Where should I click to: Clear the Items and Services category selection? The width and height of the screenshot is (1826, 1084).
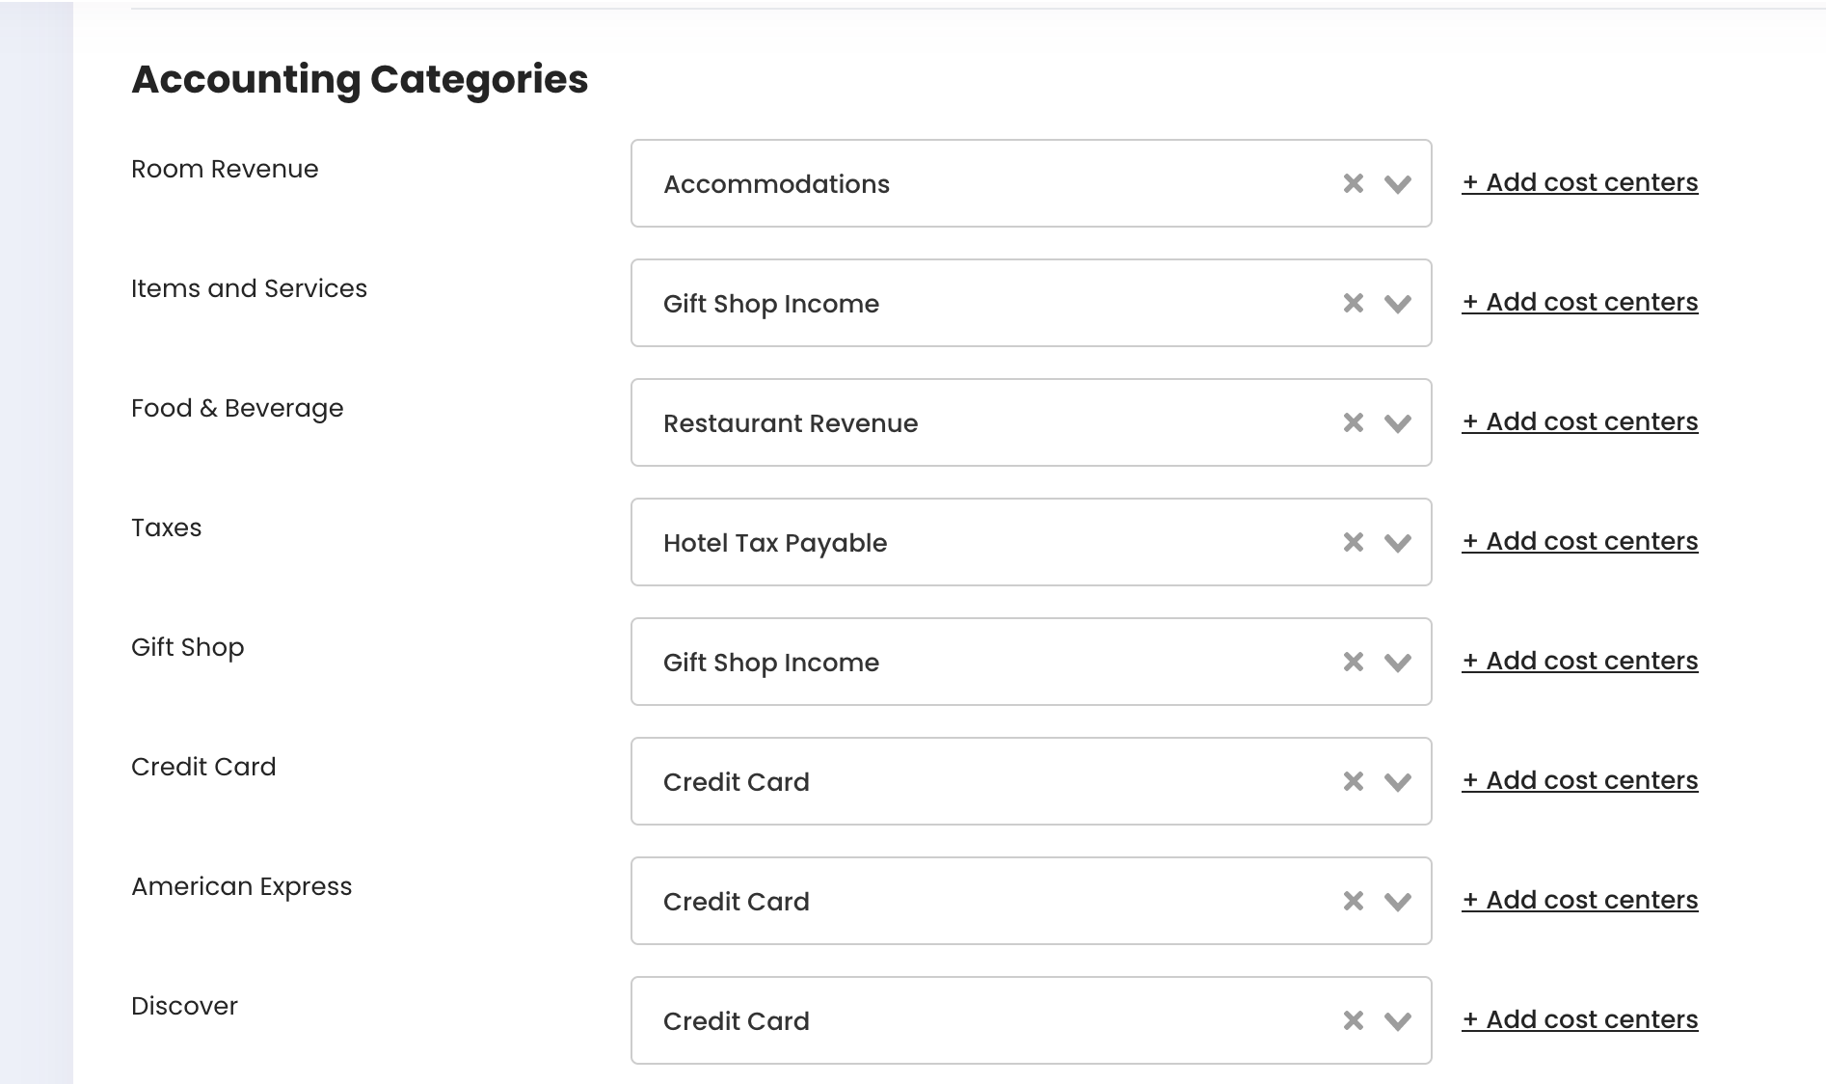[1353, 303]
